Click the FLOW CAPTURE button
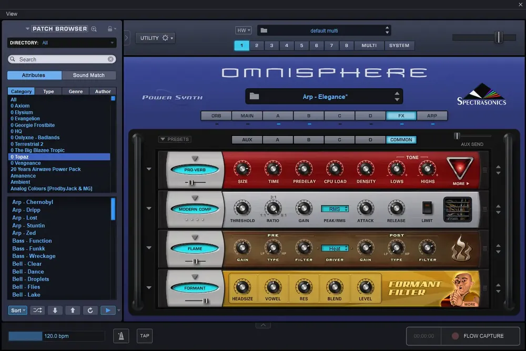Viewport: 526px width, 351px height. [x=480, y=336]
